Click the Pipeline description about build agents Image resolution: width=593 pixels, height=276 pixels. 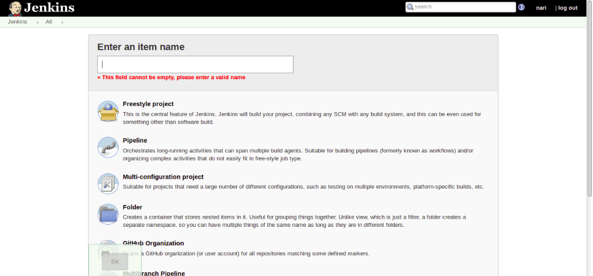coord(298,155)
